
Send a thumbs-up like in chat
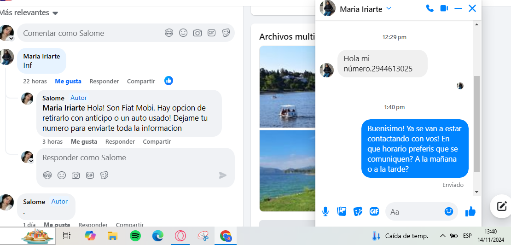pyautogui.click(x=470, y=211)
